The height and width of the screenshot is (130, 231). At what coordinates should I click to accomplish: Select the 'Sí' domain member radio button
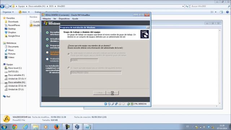coord(69,68)
